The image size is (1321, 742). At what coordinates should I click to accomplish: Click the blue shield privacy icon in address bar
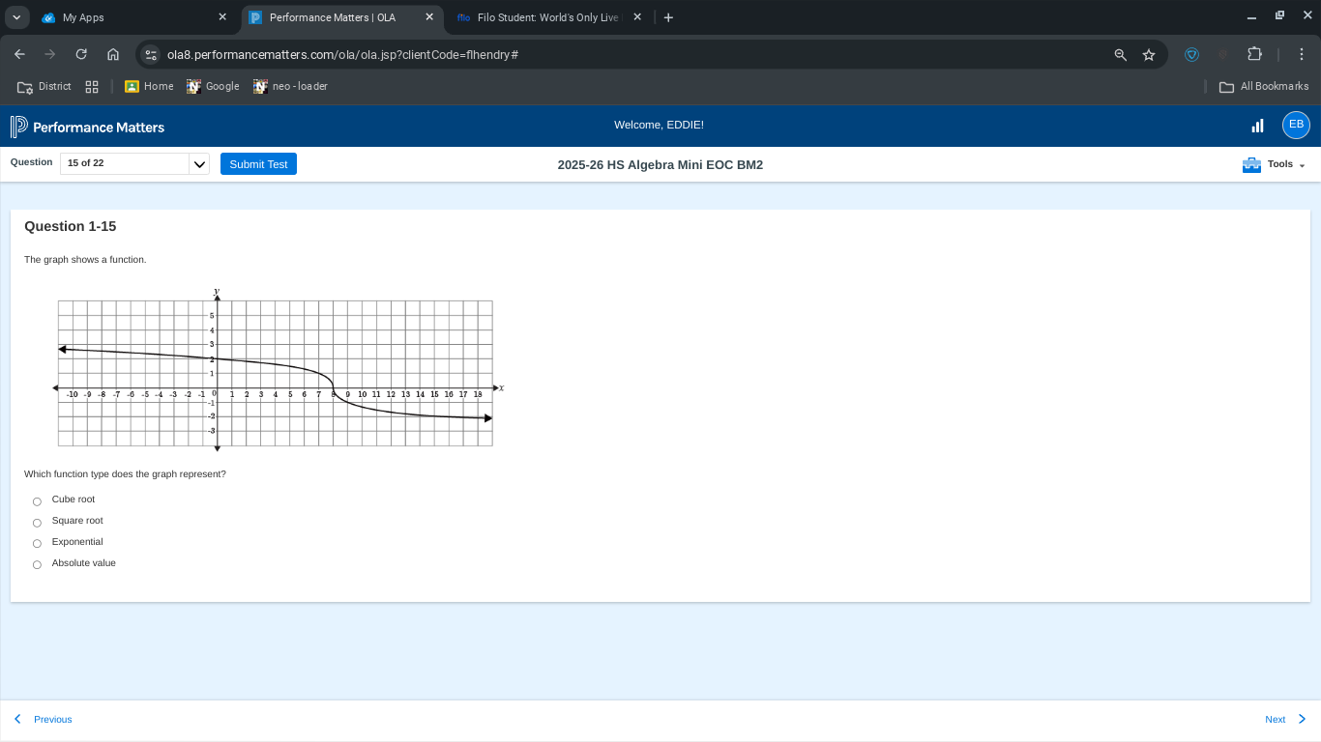pyautogui.click(x=1191, y=55)
